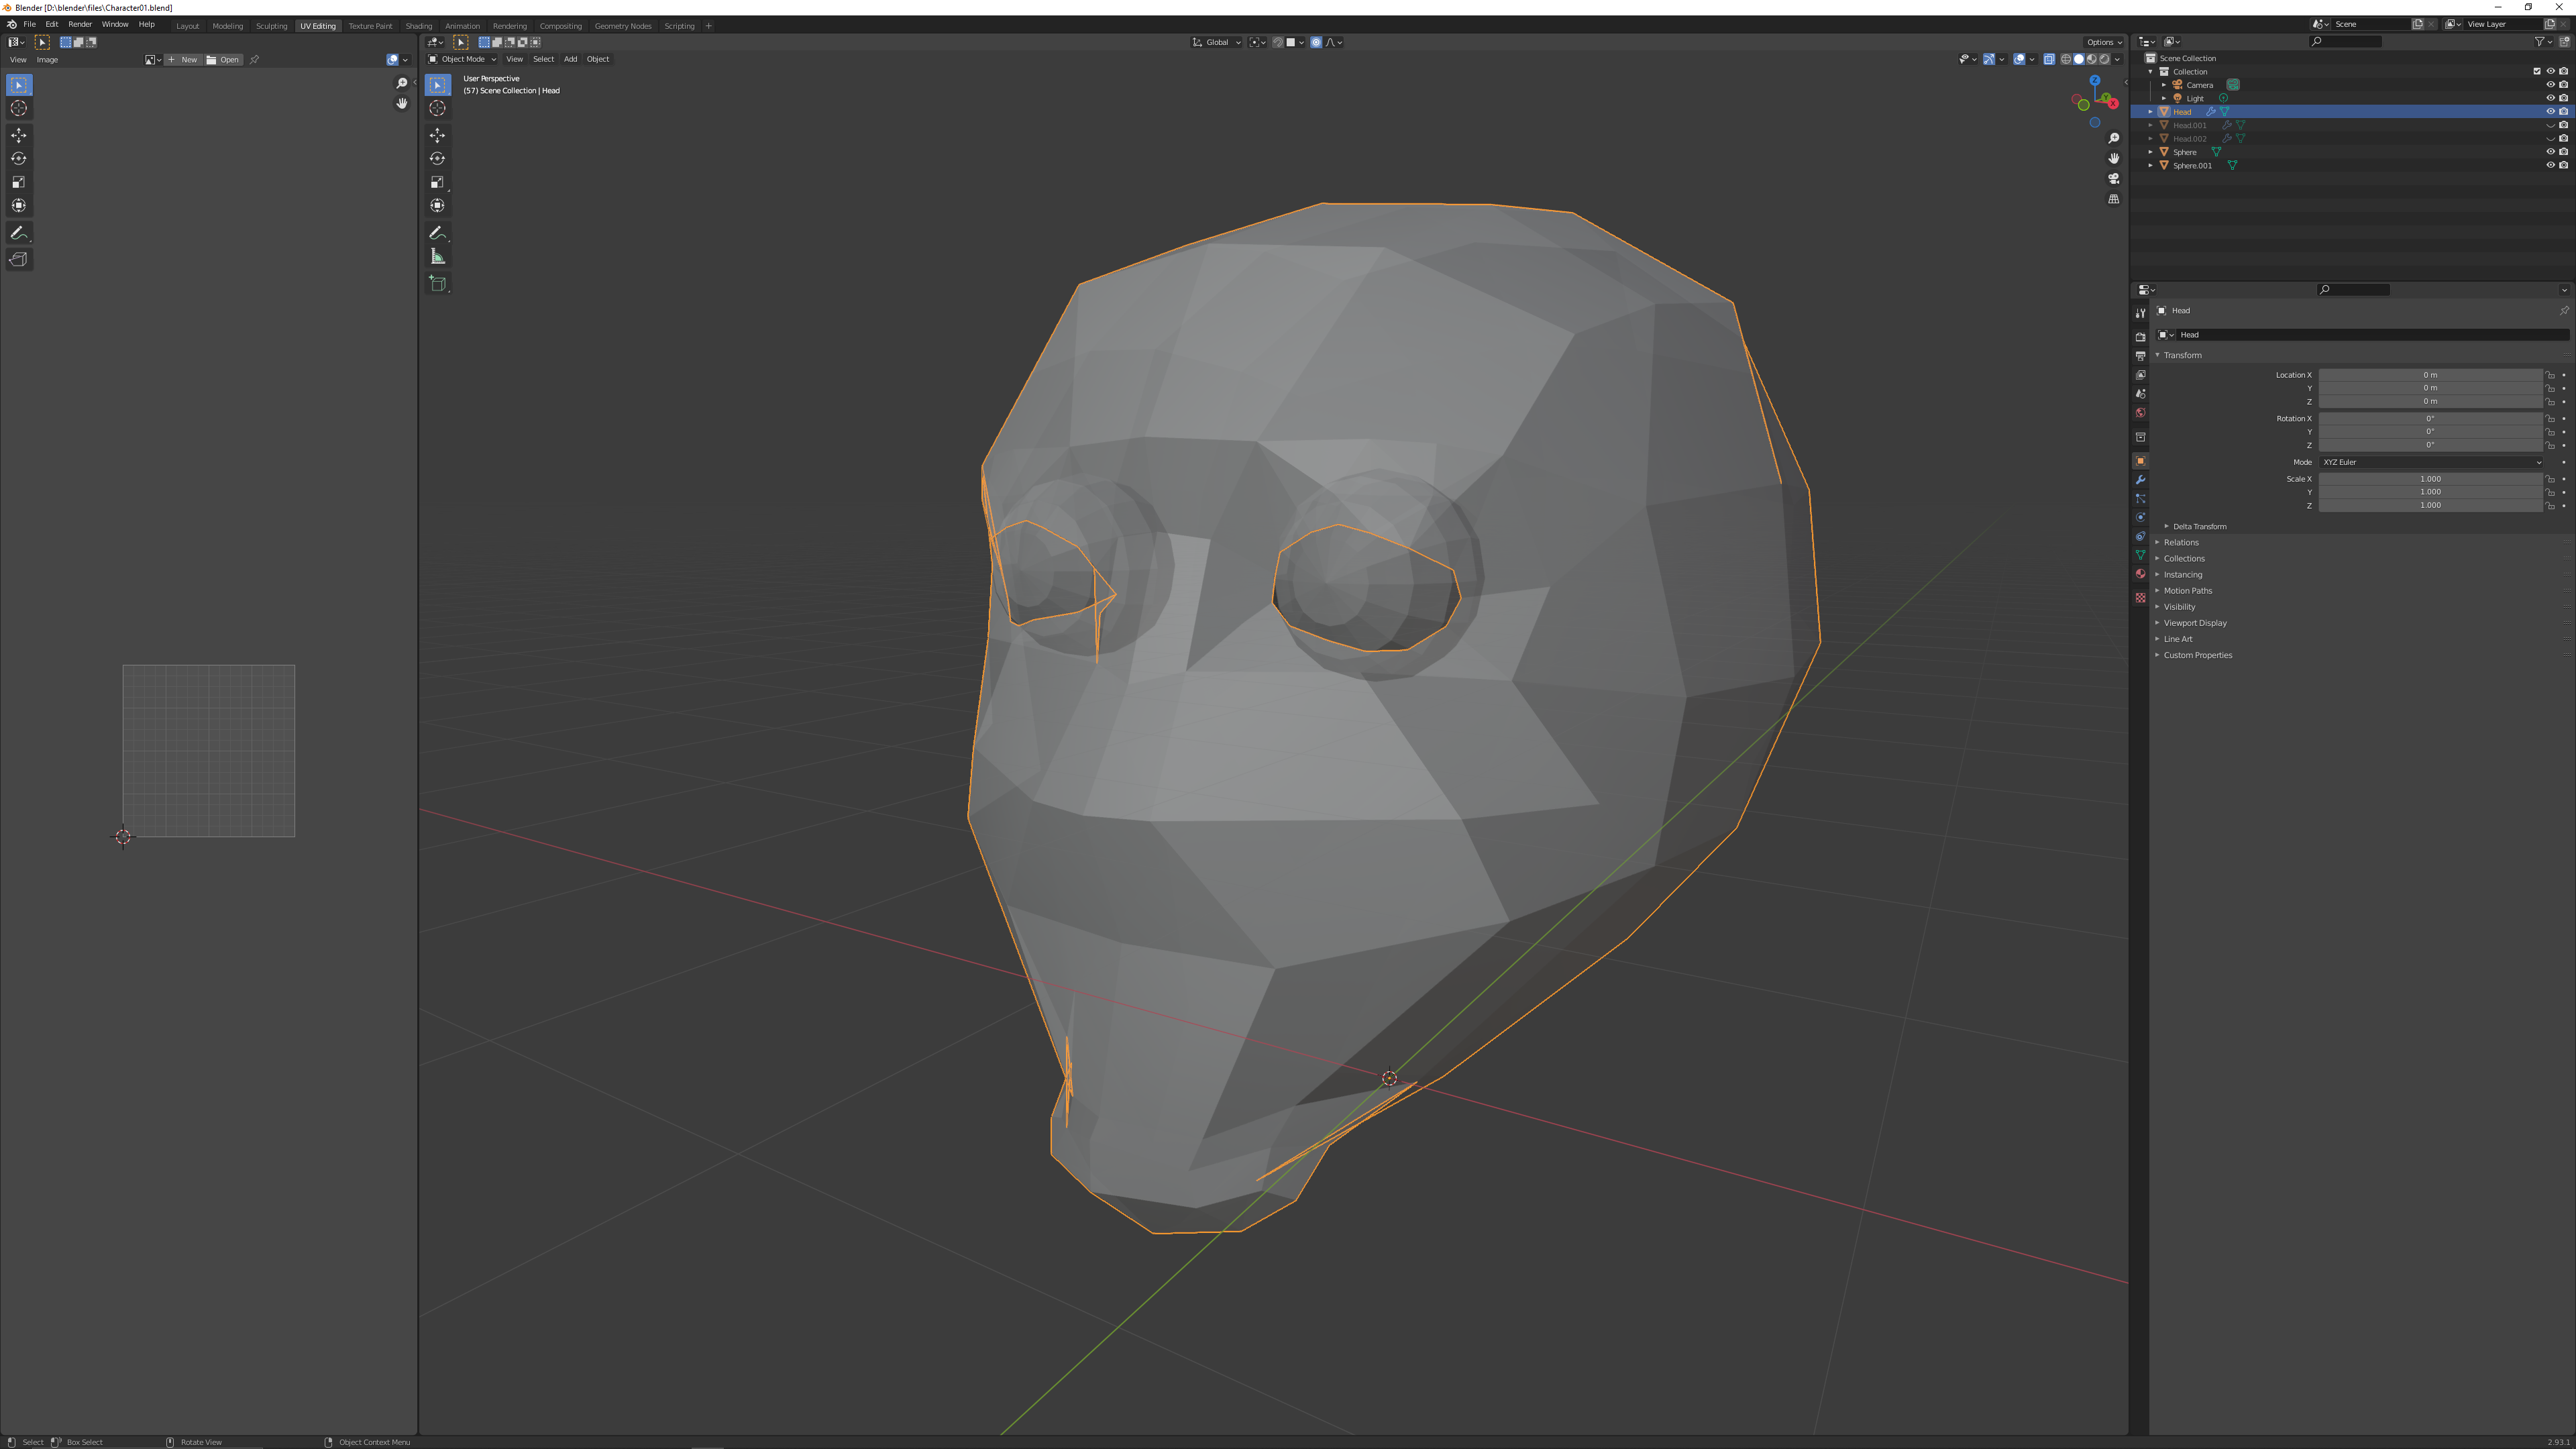Click the 3D viewport zoom magnifier icon

2113,138
